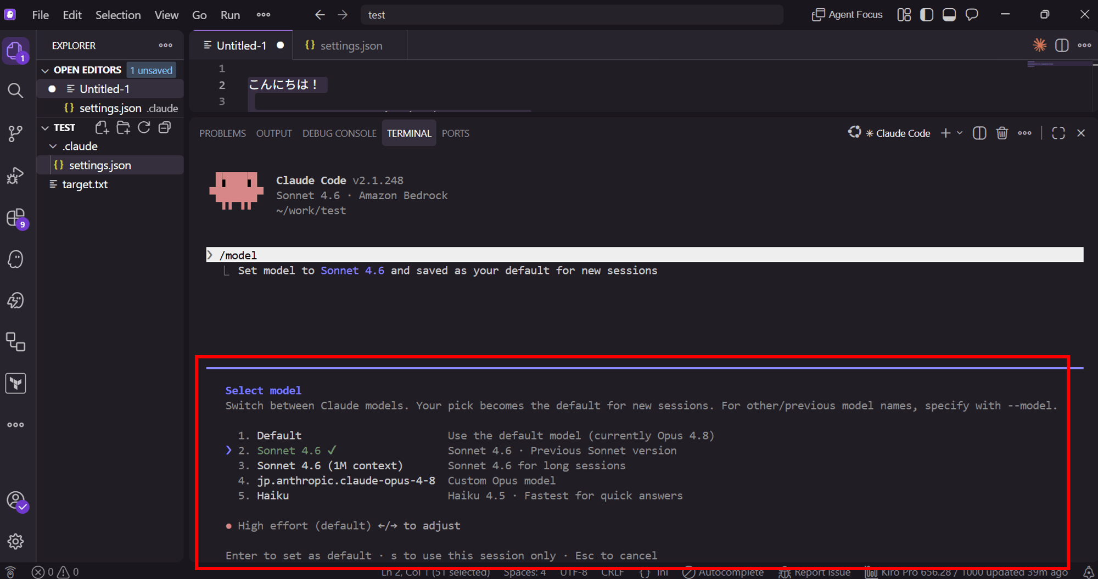Screen dimensions: 1098x579
Task: Maximize the terminal panel size
Action: point(1058,133)
